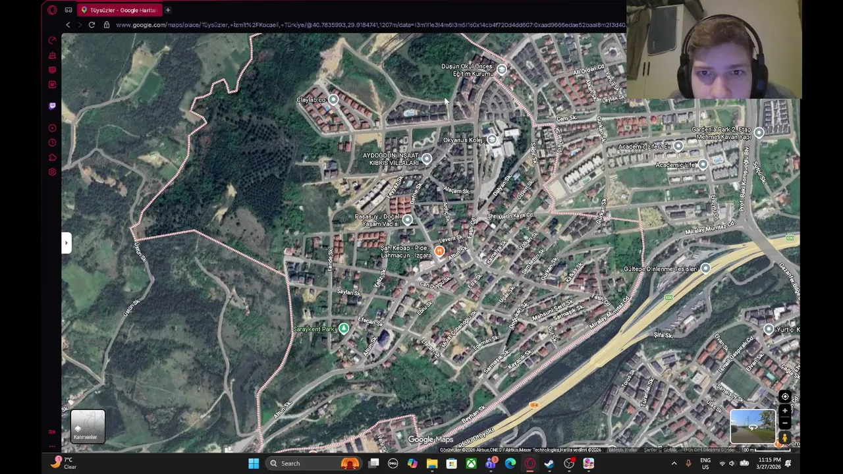
Task: Open Steam on taskbar
Action: 549,463
